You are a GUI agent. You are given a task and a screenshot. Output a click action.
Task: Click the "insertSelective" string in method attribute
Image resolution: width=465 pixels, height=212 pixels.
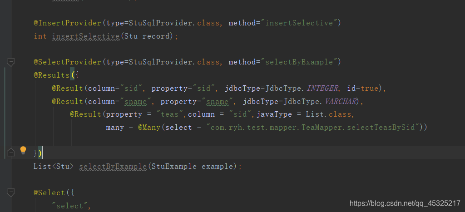(x=300, y=23)
